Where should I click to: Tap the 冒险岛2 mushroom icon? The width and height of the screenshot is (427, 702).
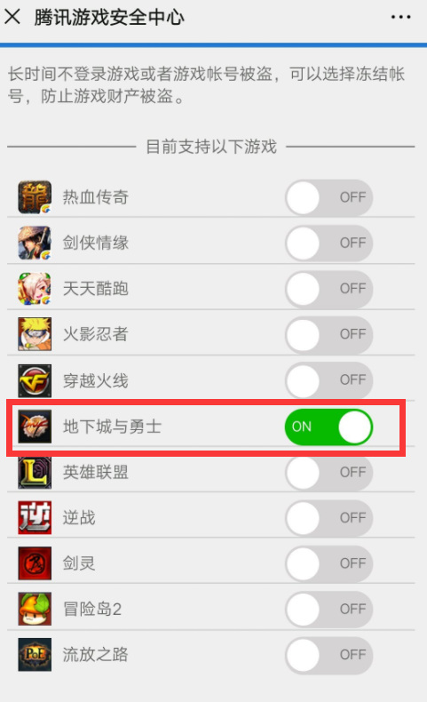pos(35,609)
